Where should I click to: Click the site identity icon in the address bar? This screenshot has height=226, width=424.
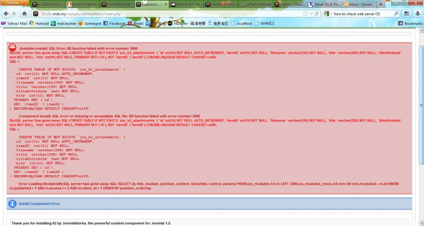(36, 14)
